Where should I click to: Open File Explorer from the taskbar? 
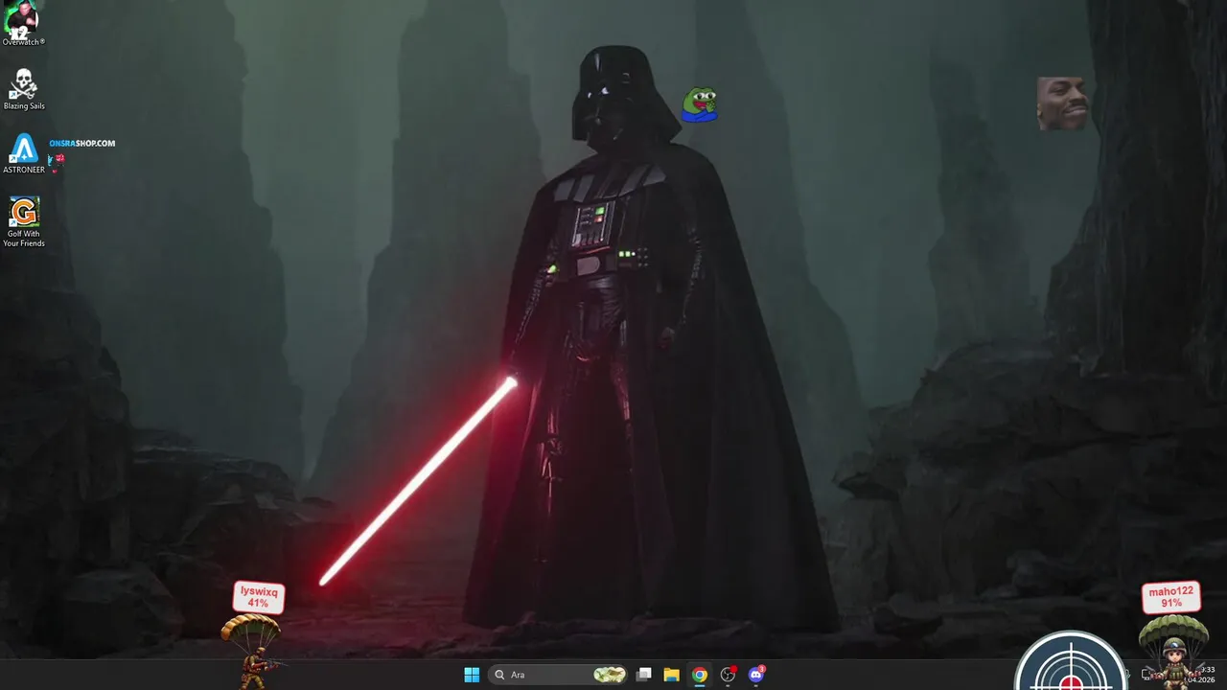(x=672, y=675)
